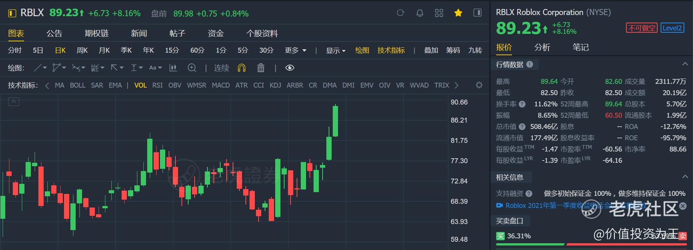This screenshot has height=250, width=693.
Task: Click the stock type icon before RBLX
Action: click(12, 14)
